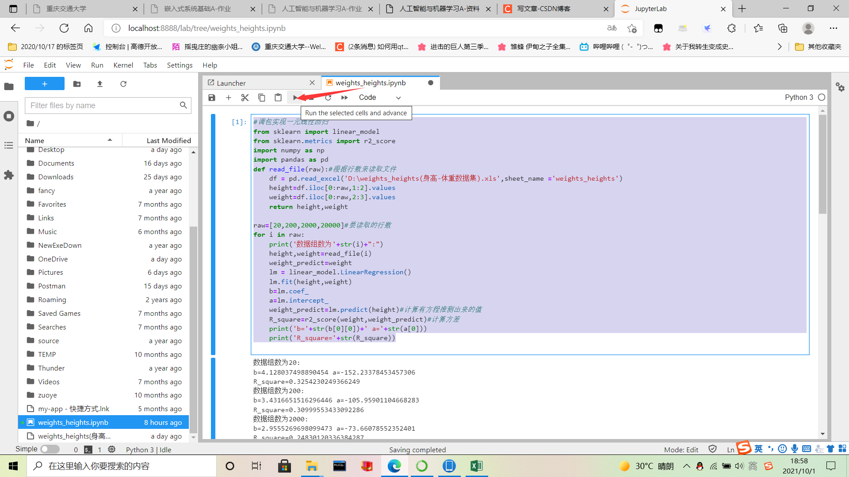Add this page to favorites

pyautogui.click(x=632, y=28)
